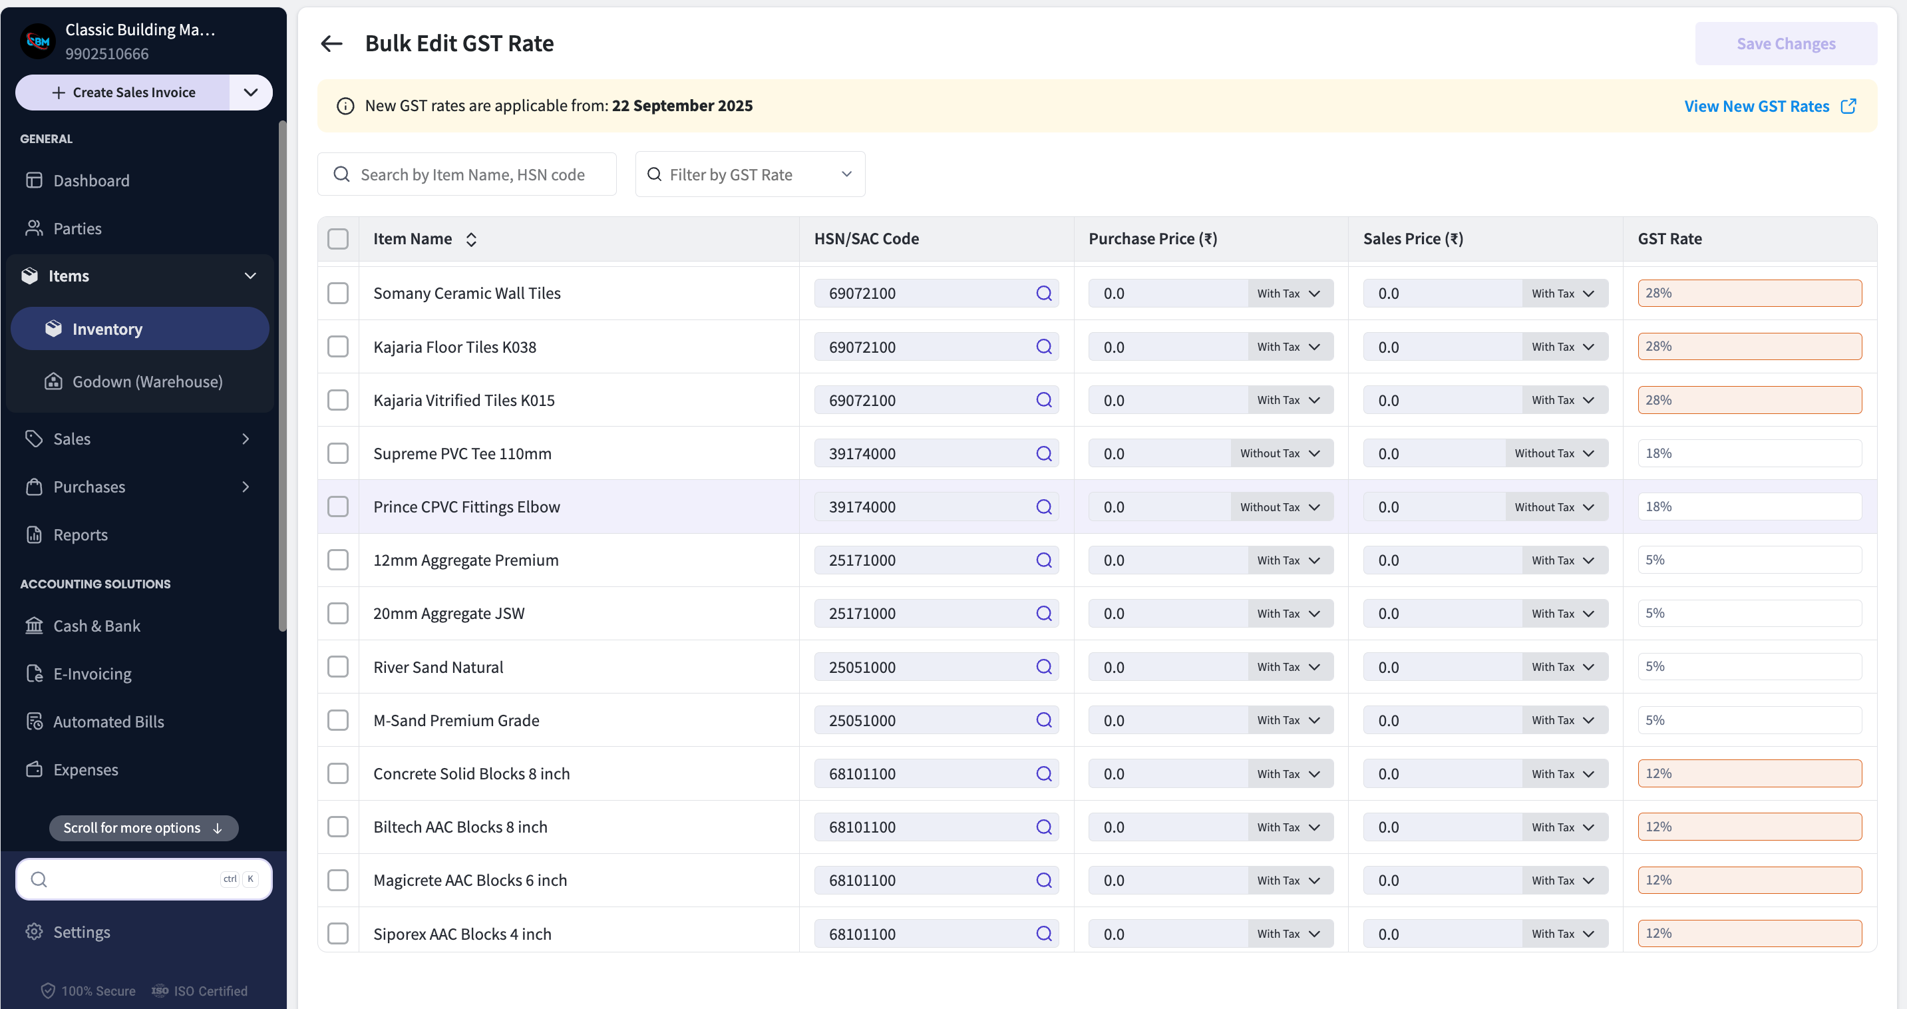Click the HSN lookup icon for Somany Ceramic Wall Tiles
The image size is (1907, 1009).
pos(1044,293)
